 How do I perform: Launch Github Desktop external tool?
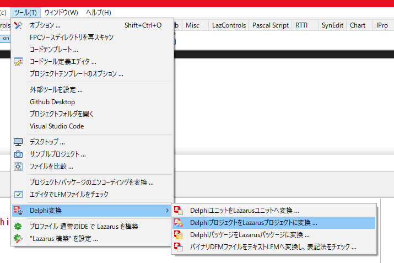coord(93,102)
